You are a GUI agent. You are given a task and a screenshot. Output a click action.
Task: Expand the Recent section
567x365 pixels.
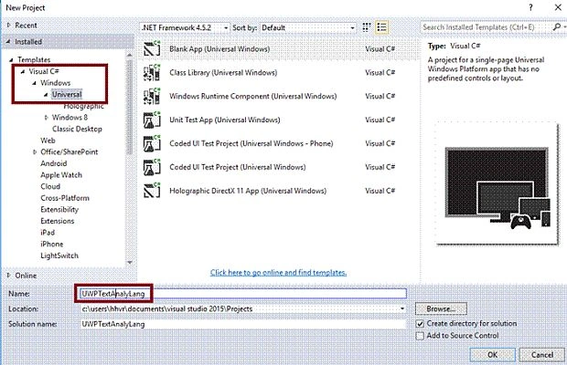8,25
